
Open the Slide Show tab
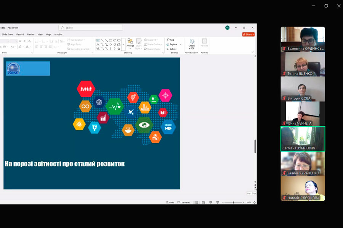tap(8, 35)
